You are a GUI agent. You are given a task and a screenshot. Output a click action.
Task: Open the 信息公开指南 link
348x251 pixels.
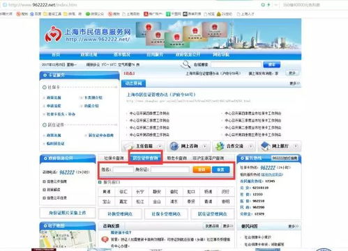(x=56, y=181)
